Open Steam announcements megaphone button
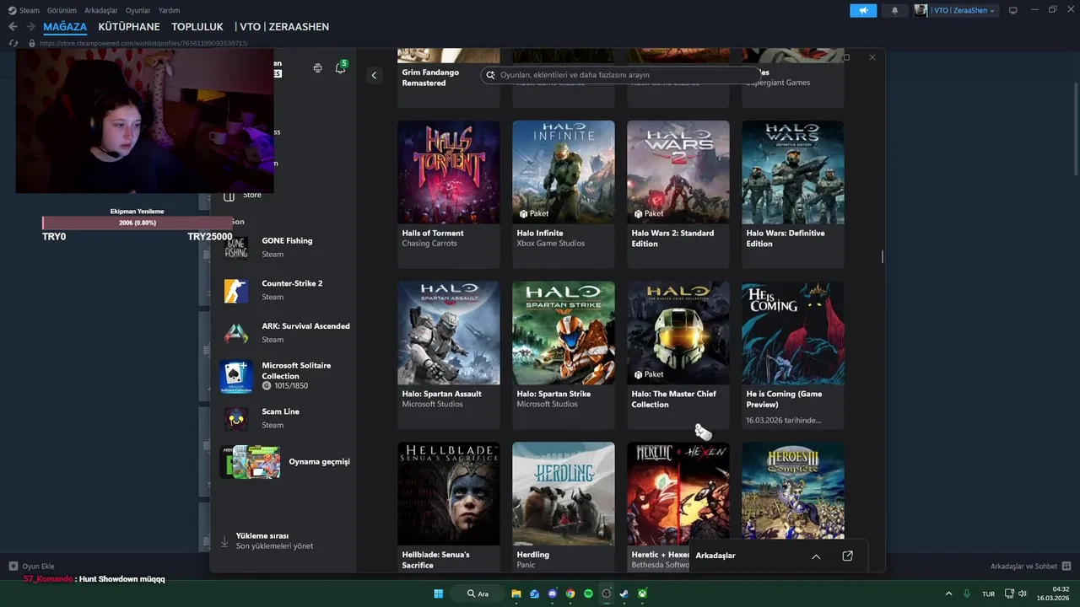The image size is (1080, 607). (x=863, y=10)
